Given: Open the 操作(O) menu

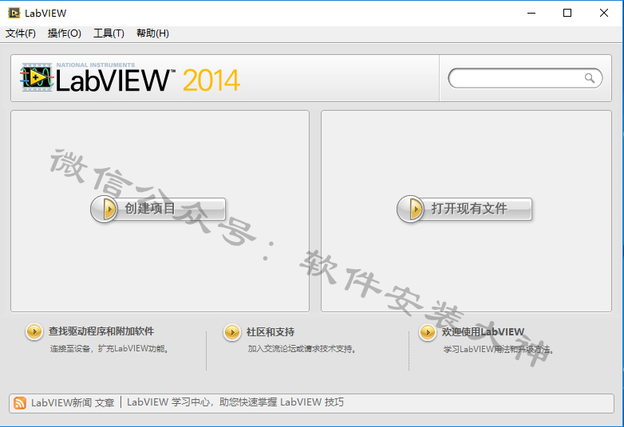Looking at the screenshot, I should 64,33.
